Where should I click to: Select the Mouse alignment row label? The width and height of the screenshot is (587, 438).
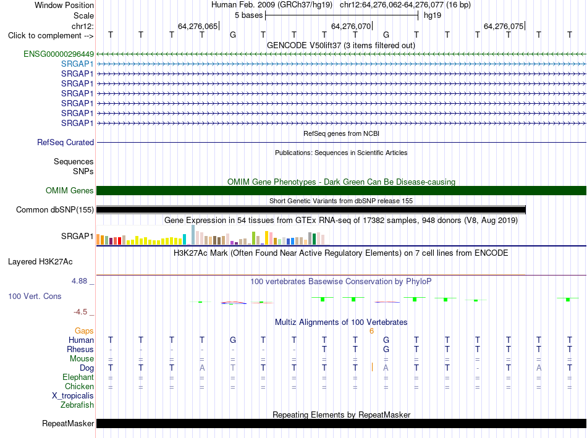[x=82, y=359]
